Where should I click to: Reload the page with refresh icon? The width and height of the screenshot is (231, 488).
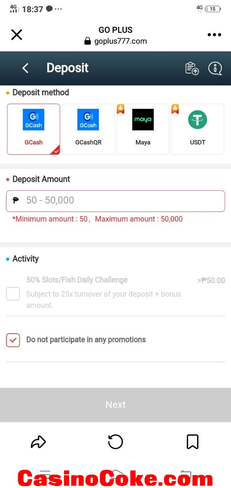coord(115,442)
